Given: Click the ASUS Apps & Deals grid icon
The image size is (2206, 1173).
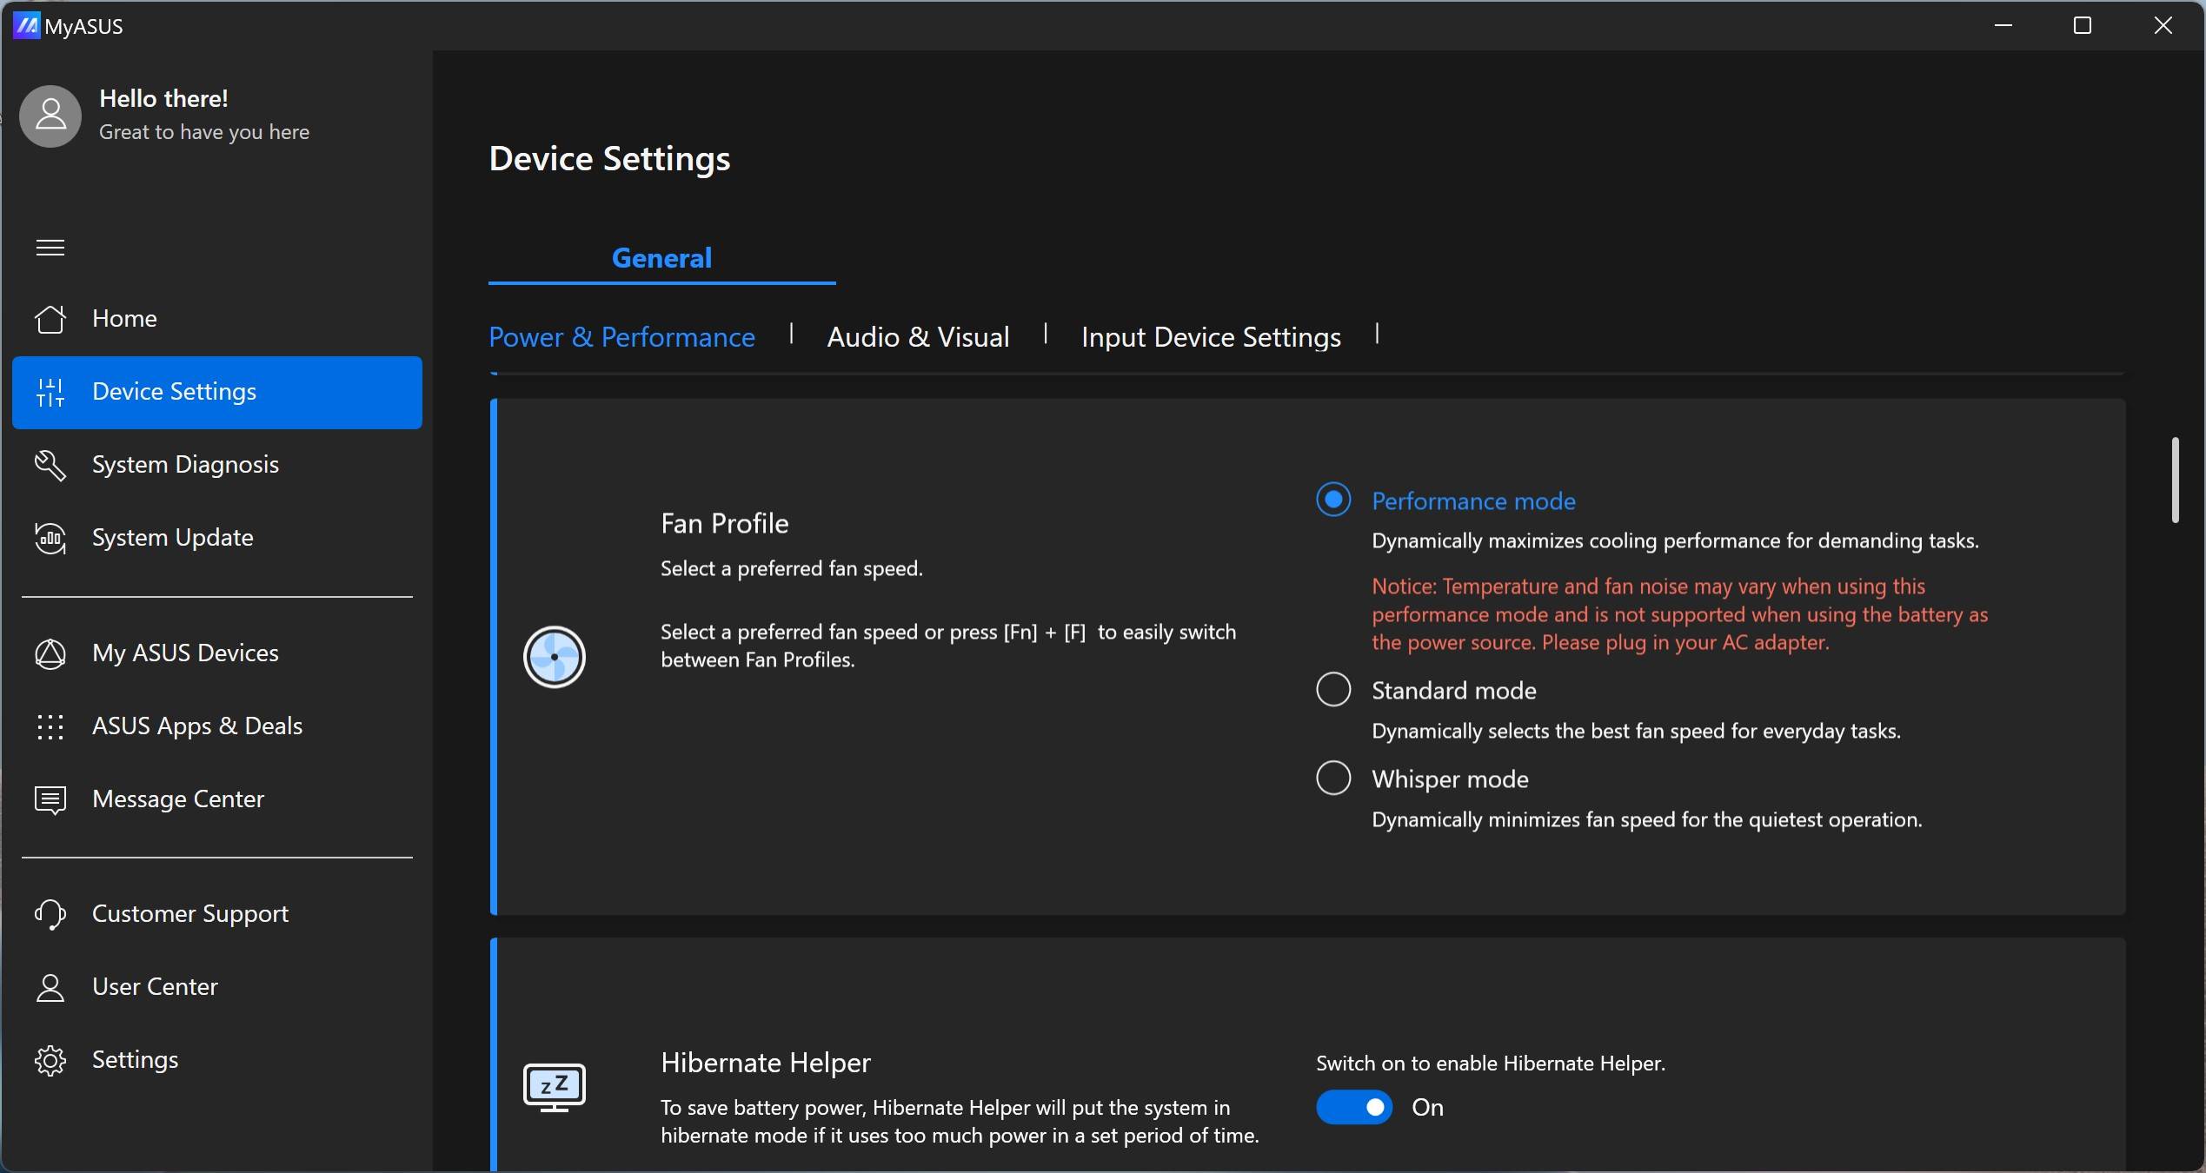Looking at the screenshot, I should [x=50, y=726].
